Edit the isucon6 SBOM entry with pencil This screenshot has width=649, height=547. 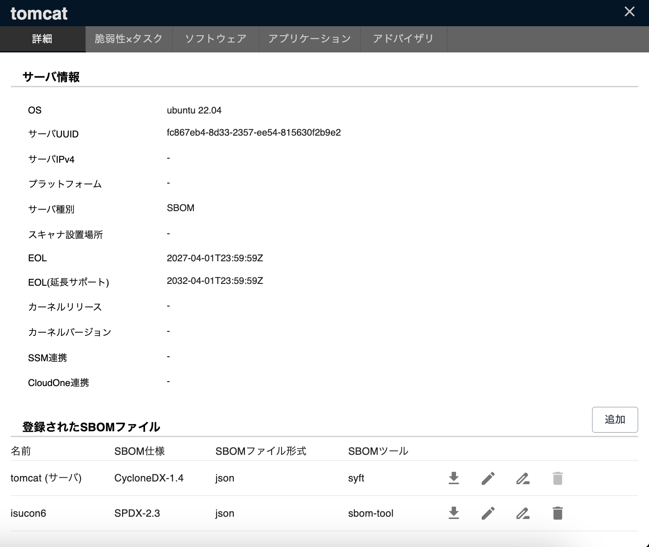point(488,513)
